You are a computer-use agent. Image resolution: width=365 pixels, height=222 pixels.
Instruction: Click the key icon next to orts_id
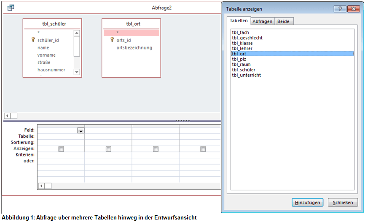pyautogui.click(x=112, y=40)
